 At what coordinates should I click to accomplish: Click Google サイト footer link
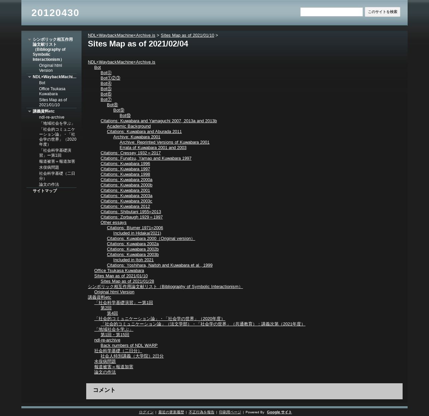point(279,412)
